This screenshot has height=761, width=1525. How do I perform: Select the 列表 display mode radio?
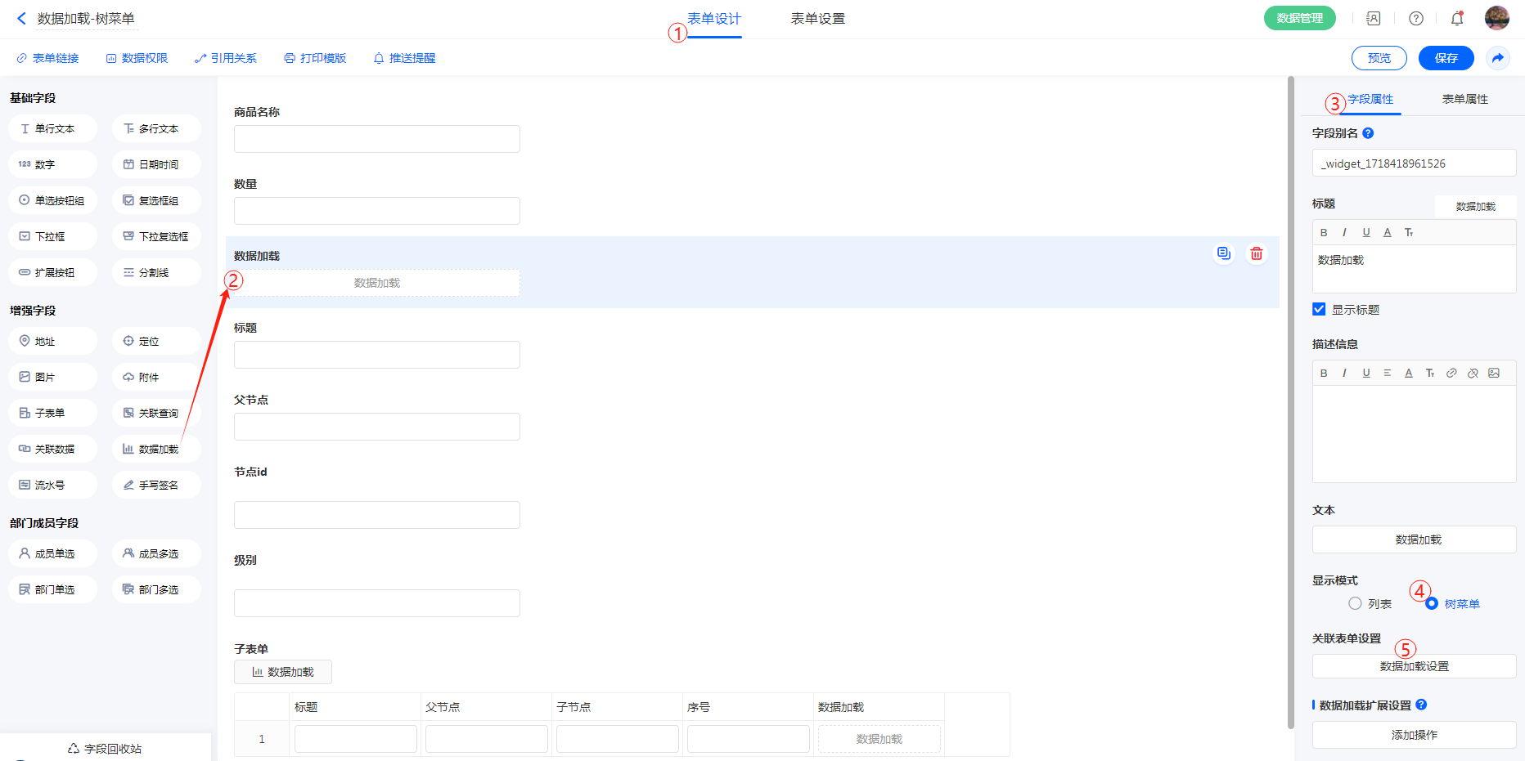tap(1355, 603)
